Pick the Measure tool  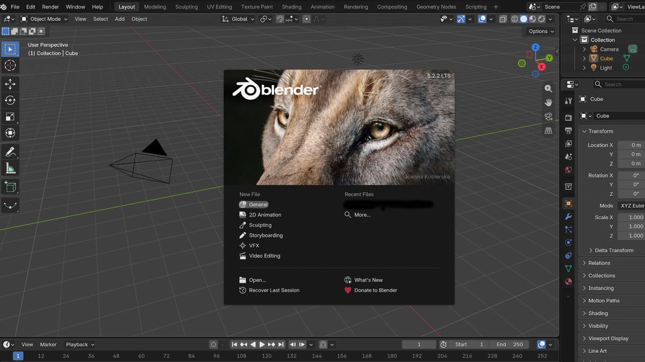point(10,168)
